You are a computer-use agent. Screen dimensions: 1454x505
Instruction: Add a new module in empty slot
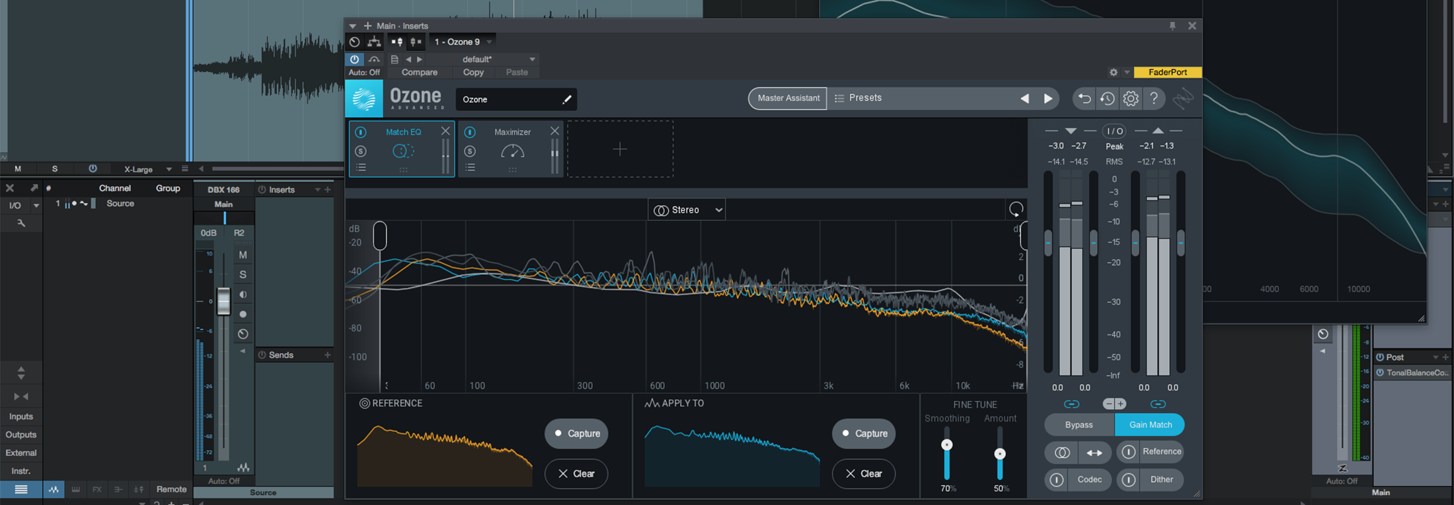[620, 149]
